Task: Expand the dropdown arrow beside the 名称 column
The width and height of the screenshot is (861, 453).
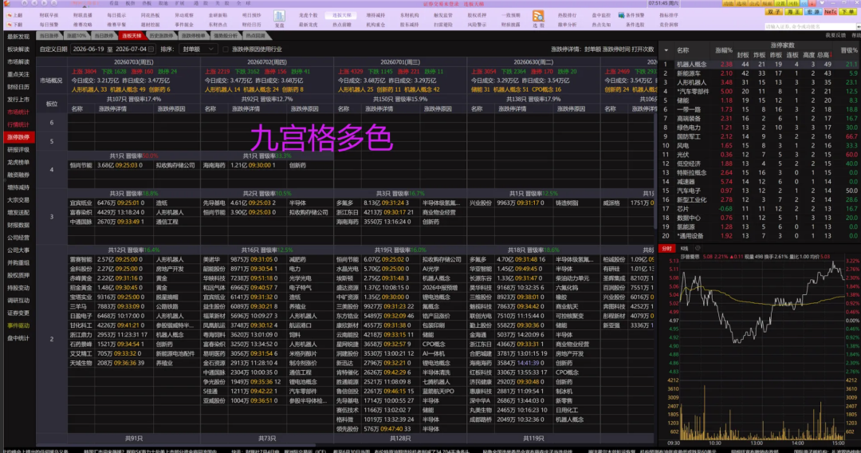Action: pyautogui.click(x=666, y=50)
